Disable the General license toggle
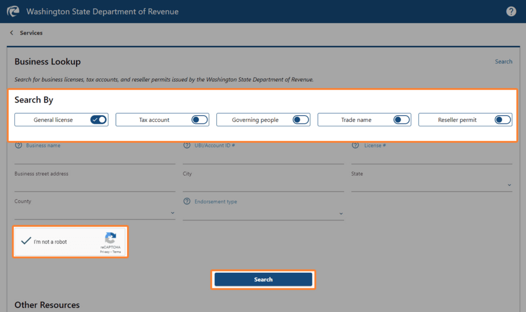The width and height of the screenshot is (526, 312). (99, 119)
